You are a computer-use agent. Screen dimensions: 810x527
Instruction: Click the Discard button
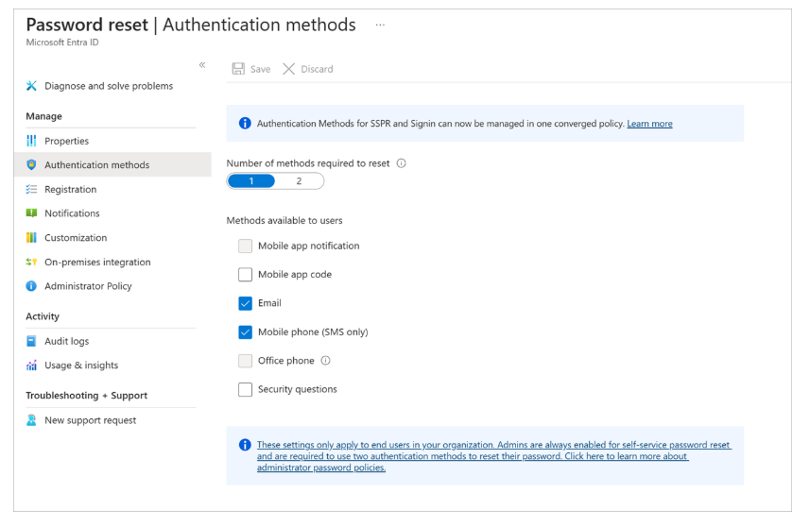click(308, 69)
